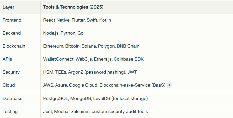The image size is (233, 118).
Task: Click the Node.js, Python, Go cell
Action: pos(63,33)
